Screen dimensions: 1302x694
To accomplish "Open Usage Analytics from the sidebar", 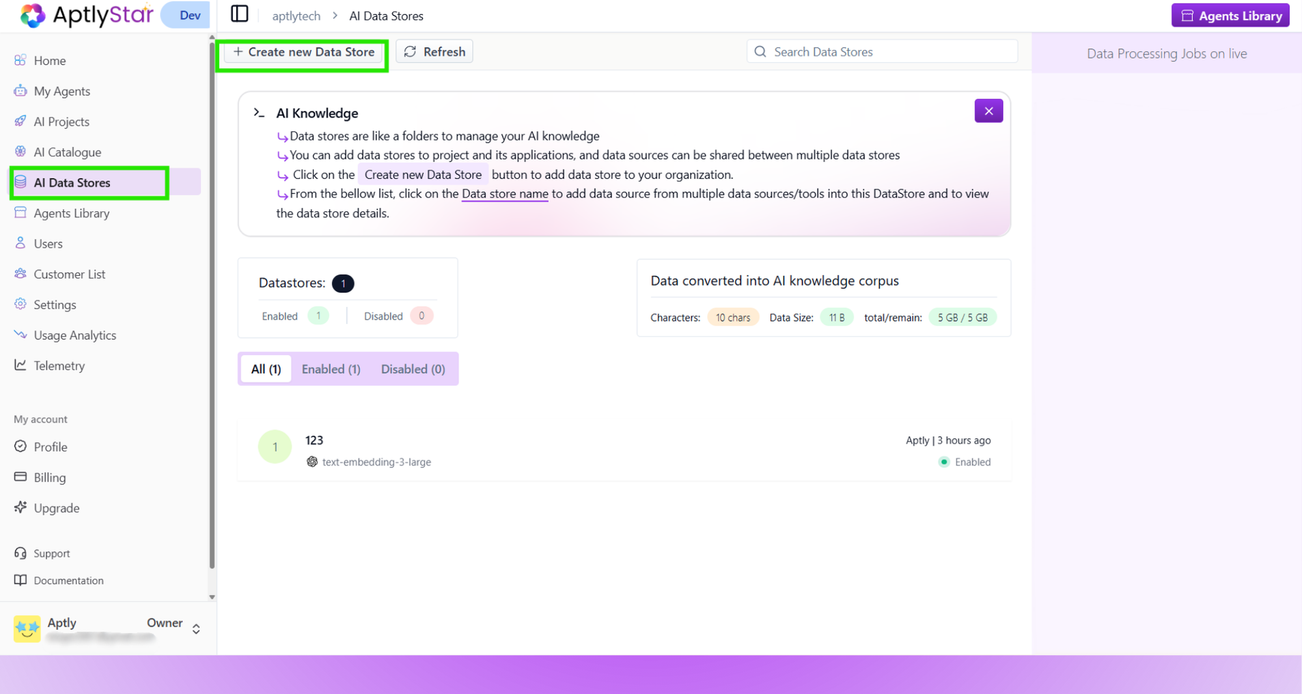I will click(x=75, y=335).
